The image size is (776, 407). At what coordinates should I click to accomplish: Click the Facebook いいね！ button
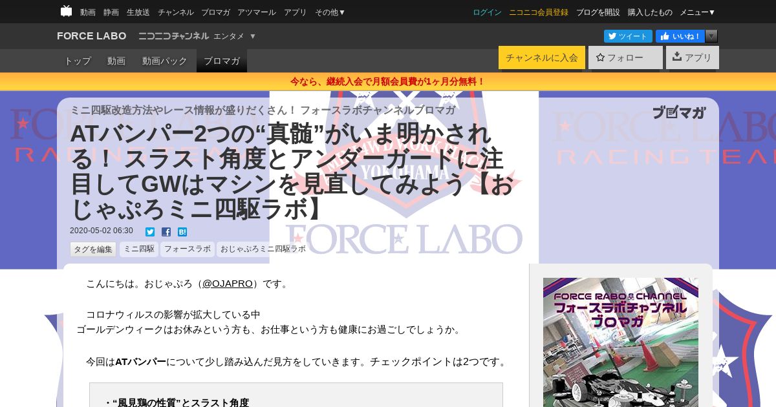pos(680,36)
